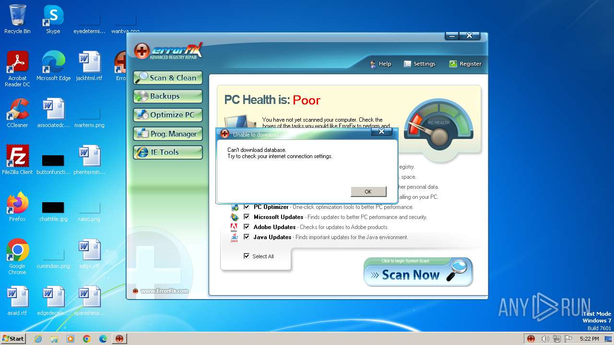Launch Internet Explorer from taskbar

point(38,339)
